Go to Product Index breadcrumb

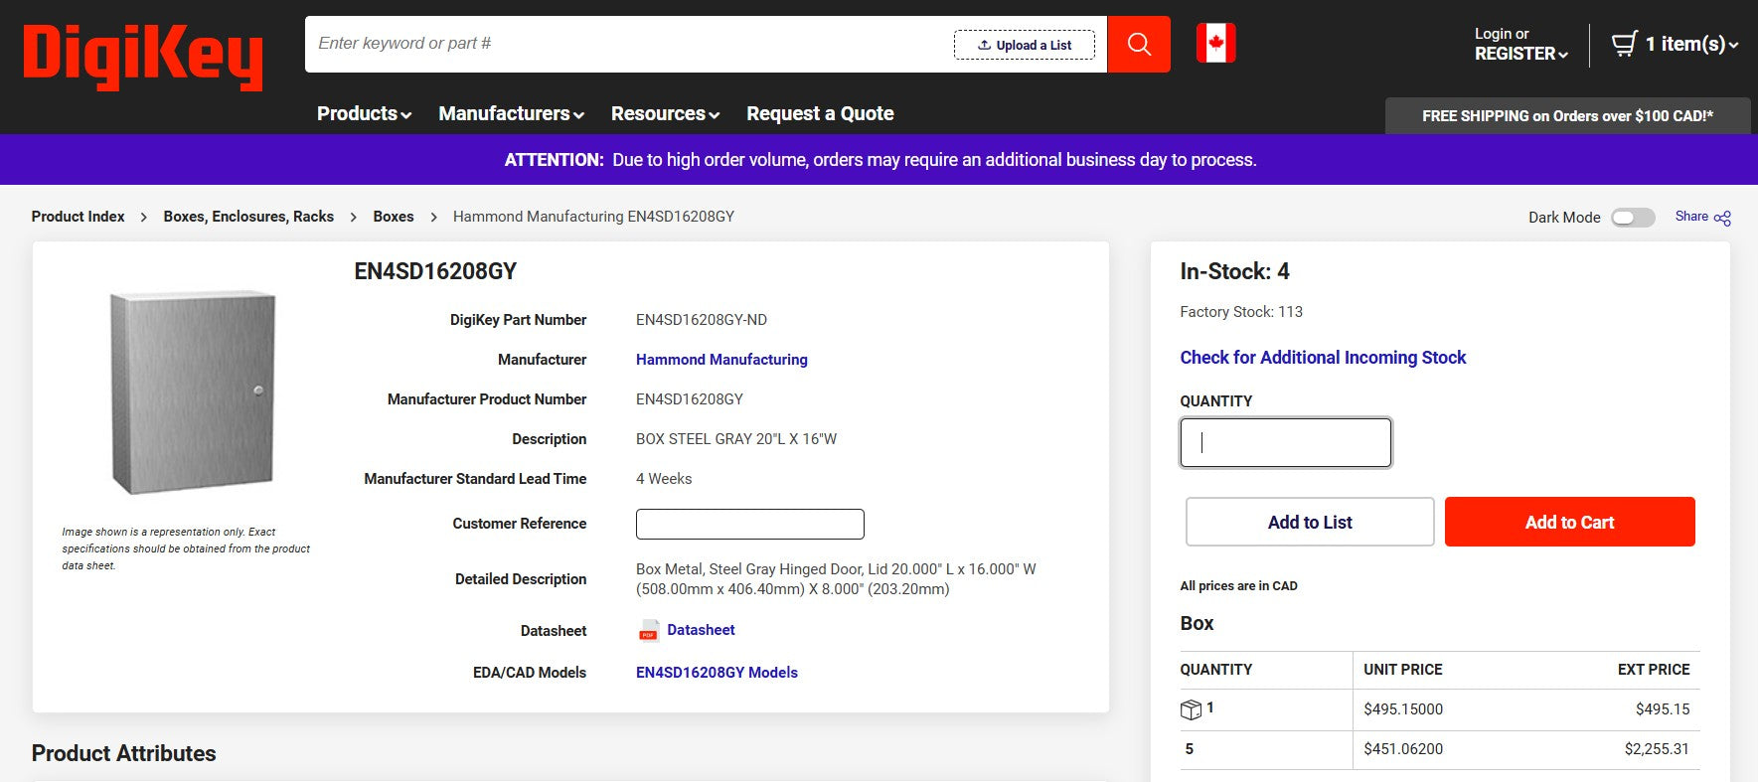pyautogui.click(x=78, y=217)
